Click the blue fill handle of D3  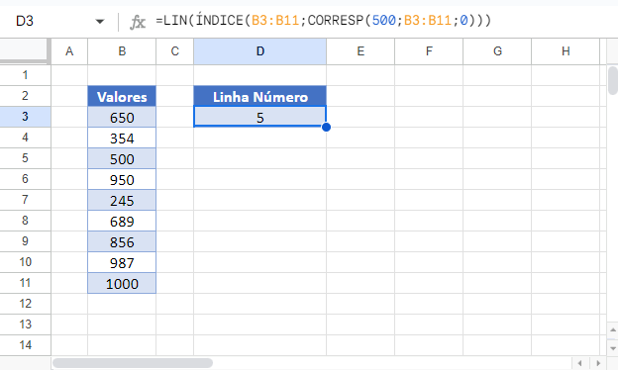pos(326,128)
